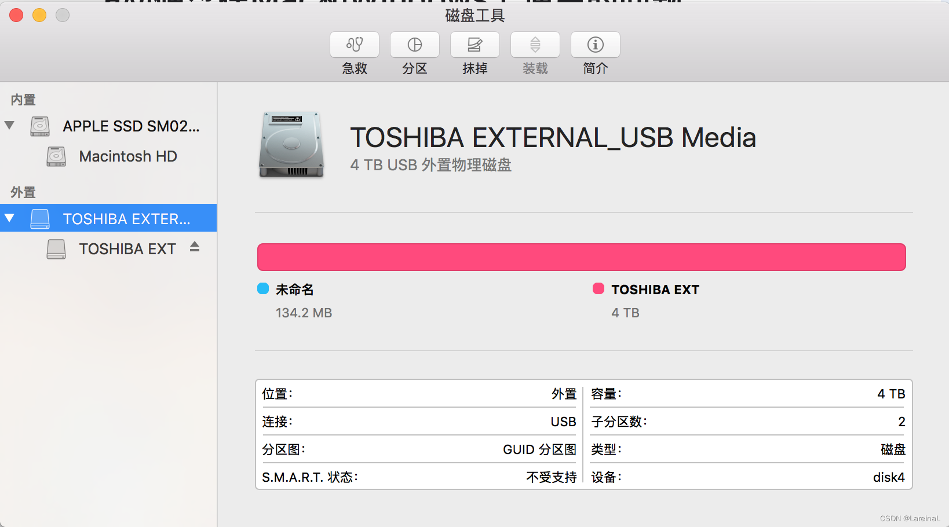Collapse the APPLE SSD disclosure triangle

coord(9,125)
